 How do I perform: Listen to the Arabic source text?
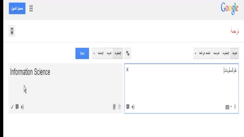pos(133,107)
